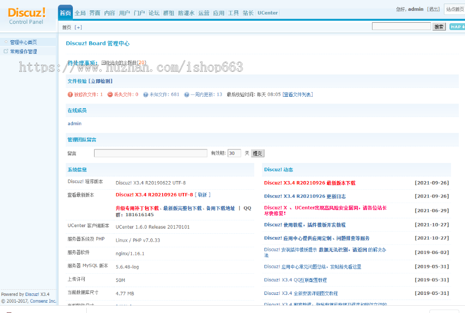
Task: Click 立即检测 file check link
Action: pos(102,81)
